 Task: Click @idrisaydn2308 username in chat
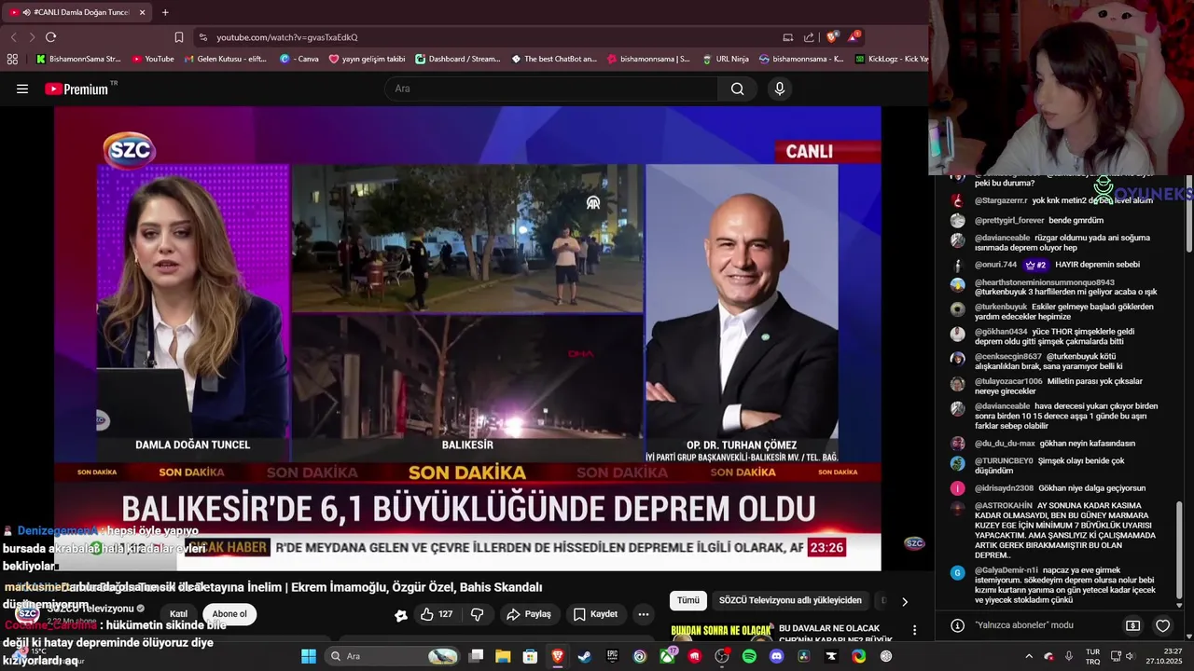1004,487
